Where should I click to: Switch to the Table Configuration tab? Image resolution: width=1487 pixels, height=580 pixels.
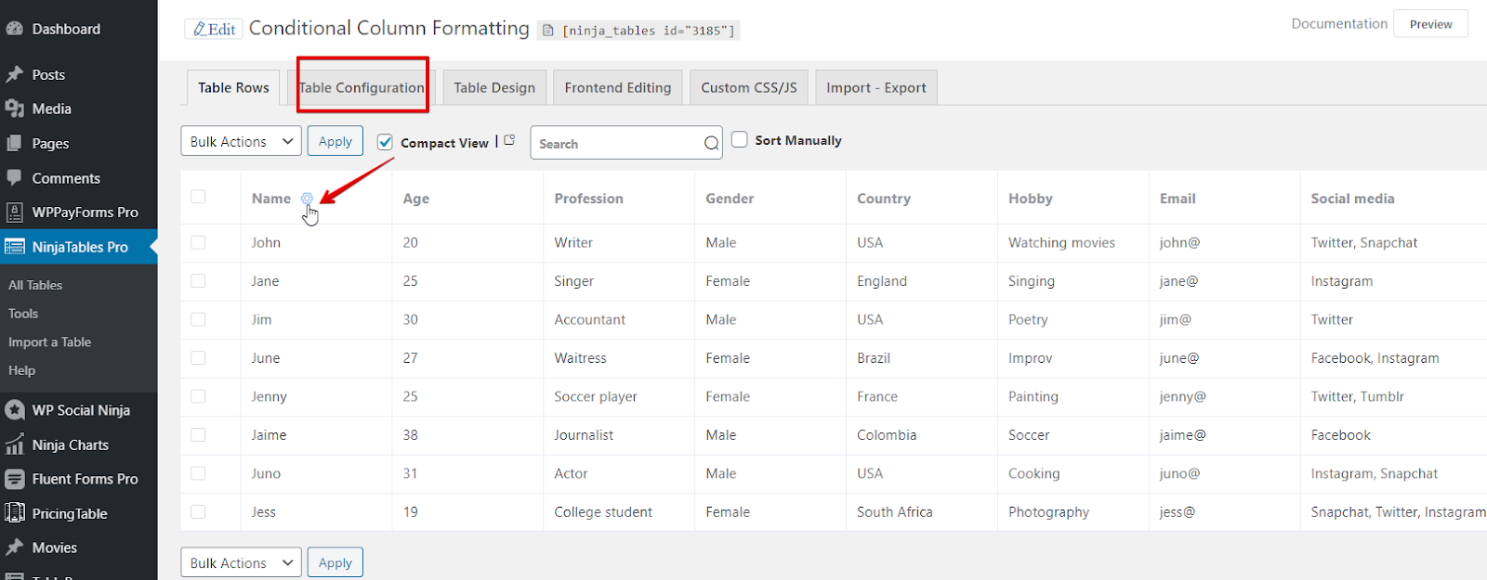tap(362, 87)
